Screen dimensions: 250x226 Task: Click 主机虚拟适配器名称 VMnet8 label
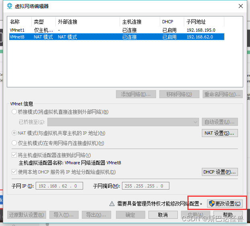[x=70, y=163]
